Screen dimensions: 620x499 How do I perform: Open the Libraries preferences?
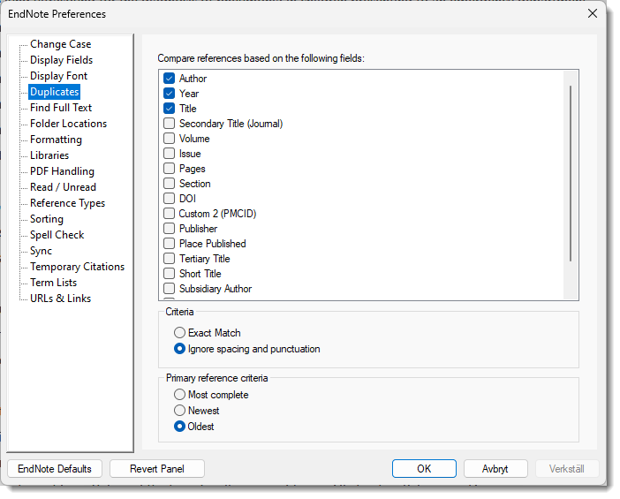coord(49,155)
